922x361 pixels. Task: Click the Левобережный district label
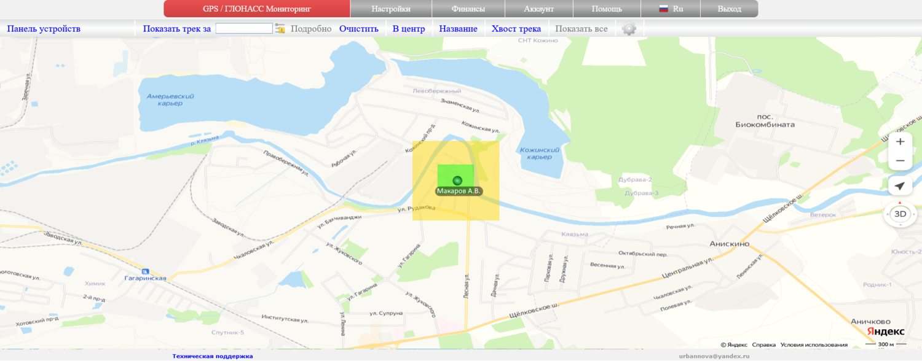[x=436, y=91]
